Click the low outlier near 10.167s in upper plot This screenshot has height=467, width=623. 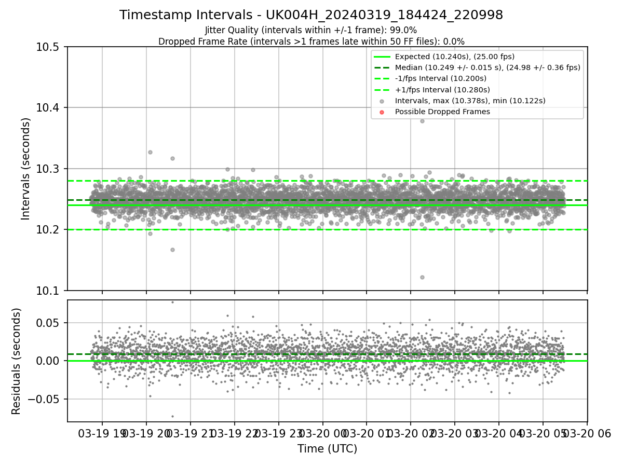point(172,250)
